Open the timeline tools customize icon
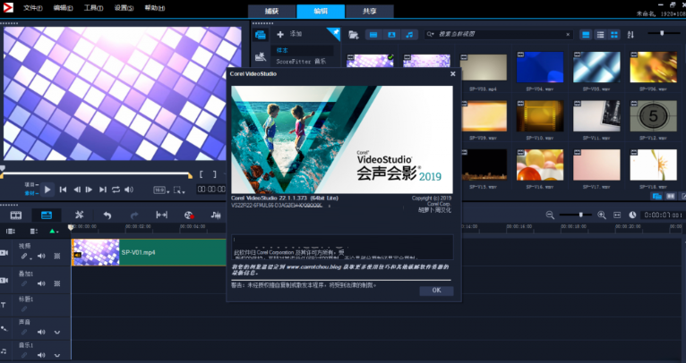 (x=79, y=215)
